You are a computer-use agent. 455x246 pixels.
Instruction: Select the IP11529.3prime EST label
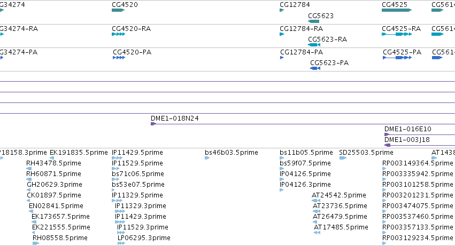point(142,227)
